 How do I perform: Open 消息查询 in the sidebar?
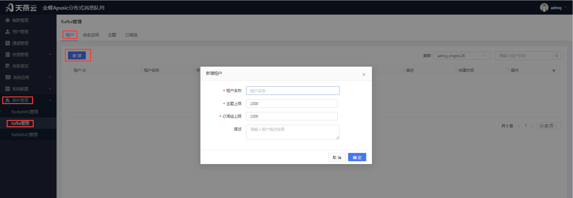click(x=20, y=66)
